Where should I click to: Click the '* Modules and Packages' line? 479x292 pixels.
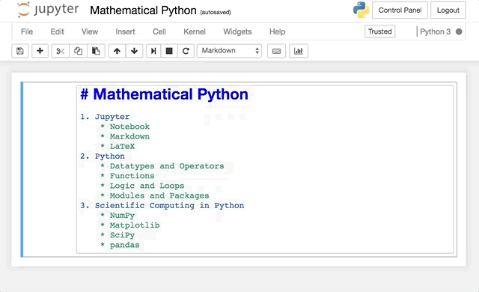click(x=155, y=195)
